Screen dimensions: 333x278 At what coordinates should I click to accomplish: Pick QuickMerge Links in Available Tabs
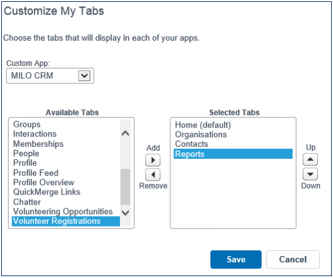(x=46, y=192)
